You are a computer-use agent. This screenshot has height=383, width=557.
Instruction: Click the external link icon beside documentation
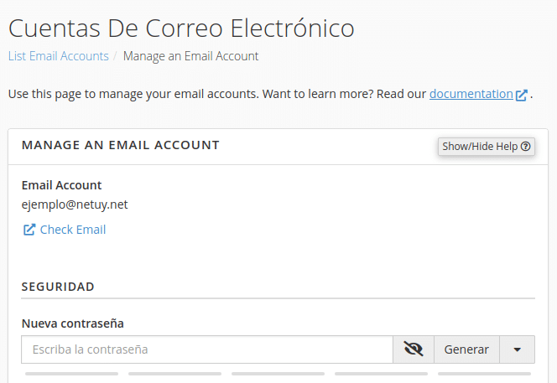[x=522, y=95]
